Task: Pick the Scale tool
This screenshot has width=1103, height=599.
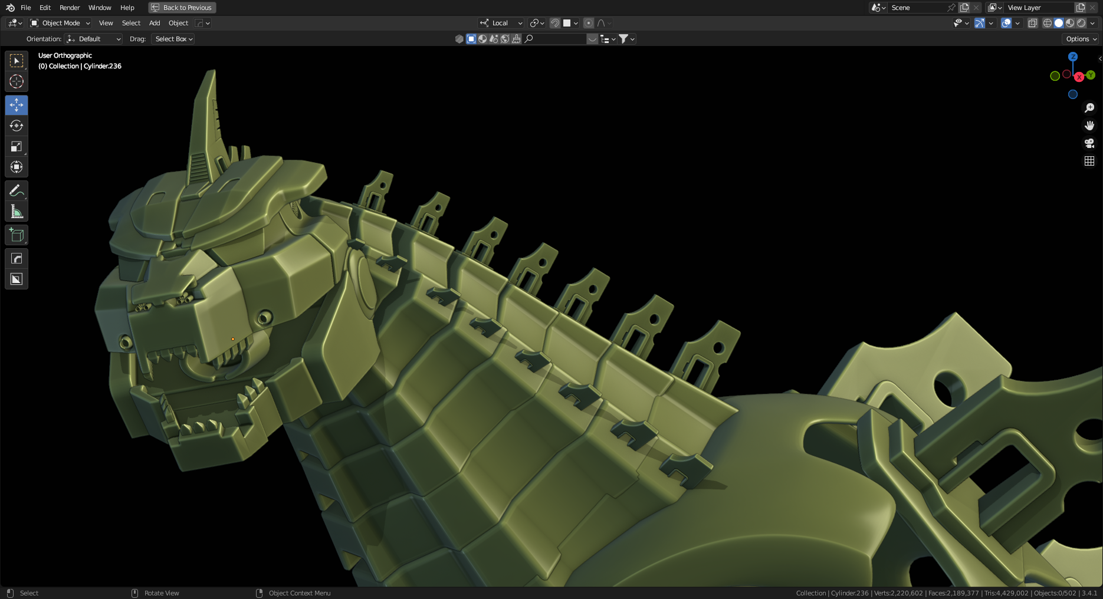Action: (x=17, y=146)
